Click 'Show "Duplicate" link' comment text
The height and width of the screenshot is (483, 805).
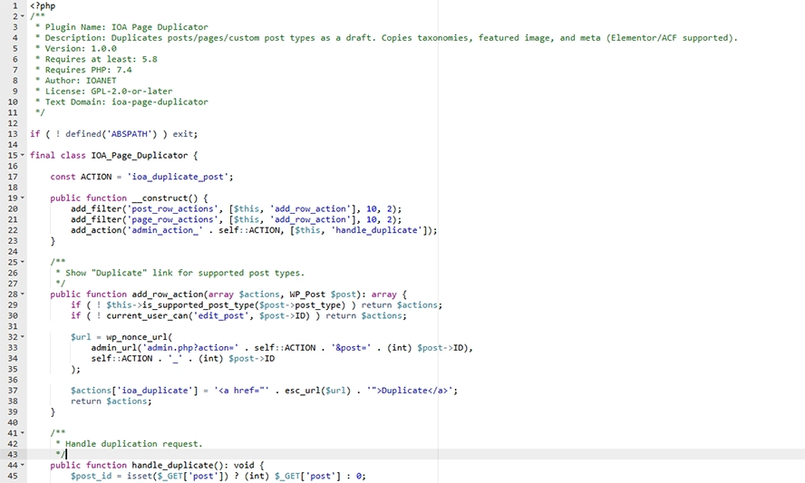click(x=185, y=273)
